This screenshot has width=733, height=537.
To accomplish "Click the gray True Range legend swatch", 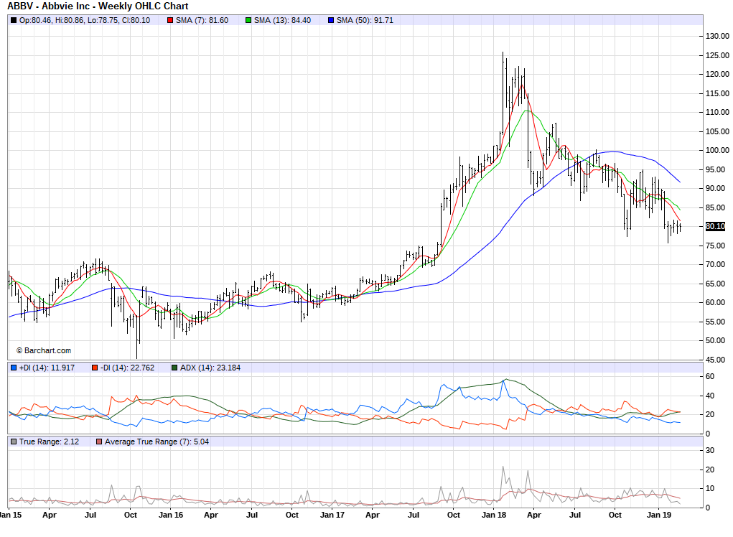I will [14, 441].
